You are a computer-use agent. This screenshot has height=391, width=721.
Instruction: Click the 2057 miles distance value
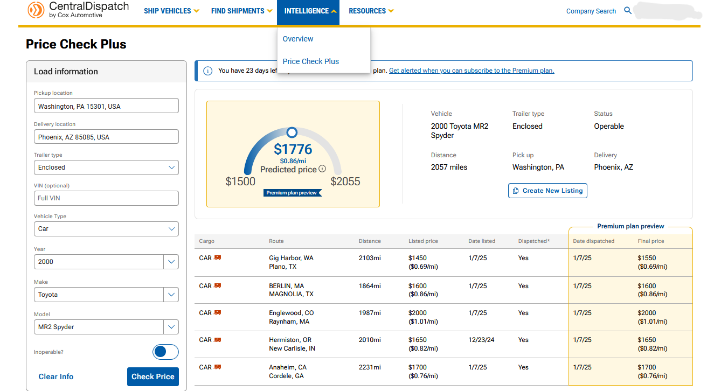tap(449, 167)
